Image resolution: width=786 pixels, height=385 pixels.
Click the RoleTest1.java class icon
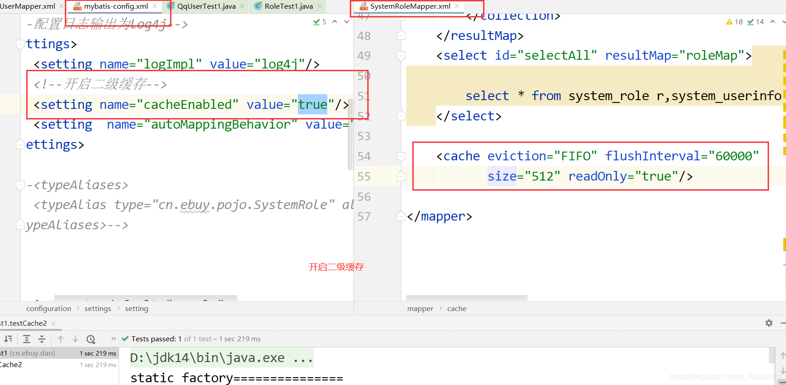(x=258, y=6)
